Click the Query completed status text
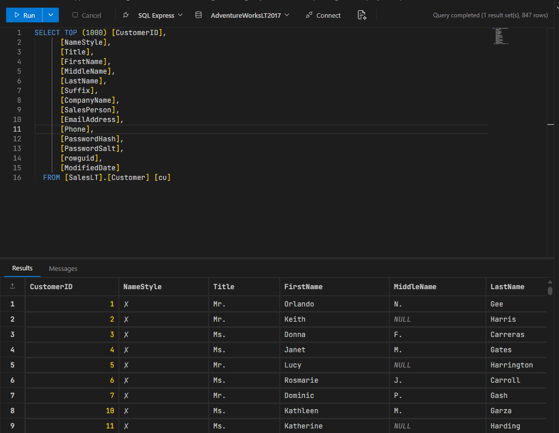Image resolution: width=559 pixels, height=433 pixels. click(x=490, y=15)
